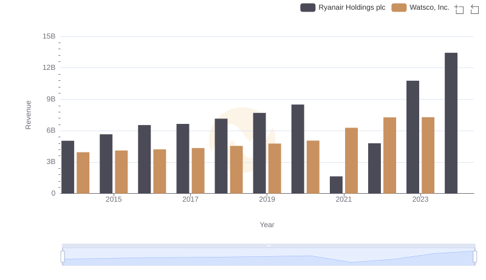The width and height of the screenshot is (486, 280).
Task: Select the Watsco bar for 2016
Action: click(x=160, y=172)
